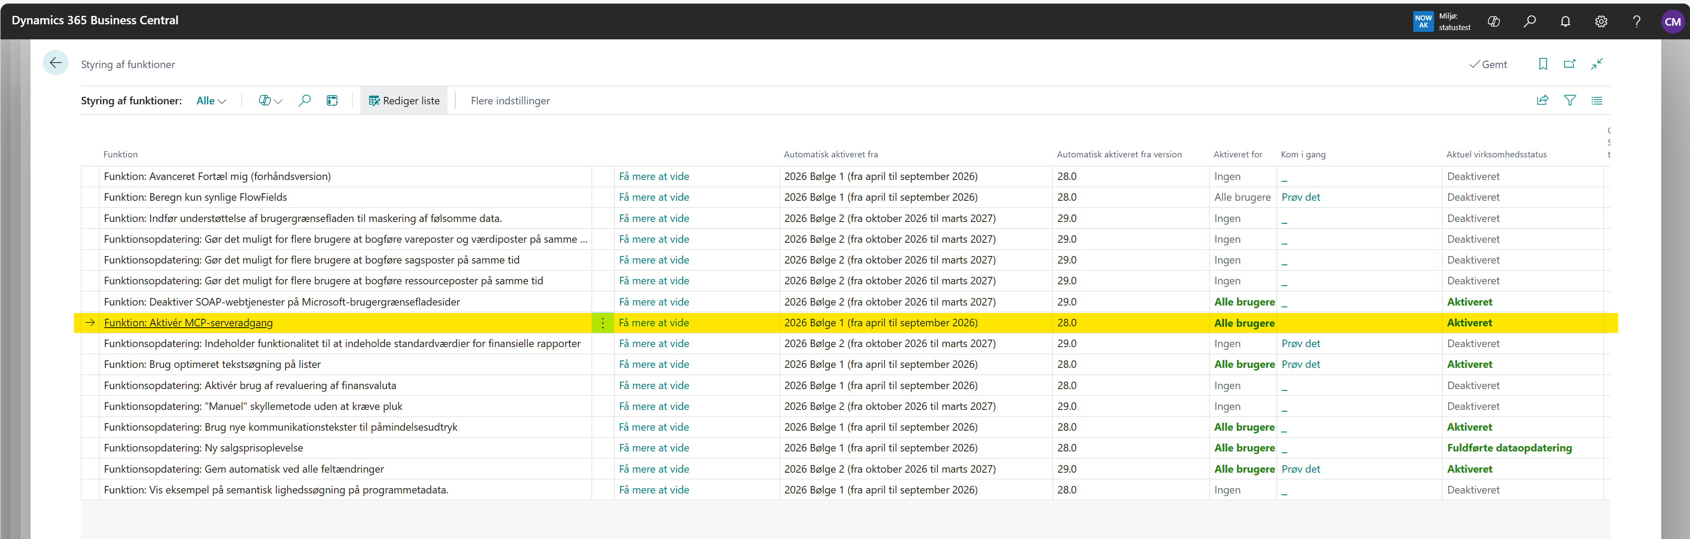
Task: Expand the Copilot dropdown in list toolbar
Action: pos(270,100)
